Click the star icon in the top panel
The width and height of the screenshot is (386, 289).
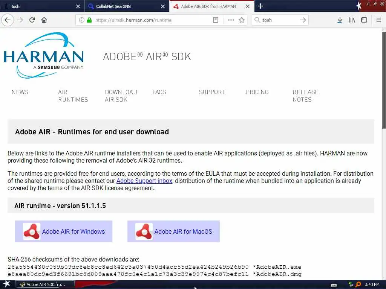click(x=359, y=6)
